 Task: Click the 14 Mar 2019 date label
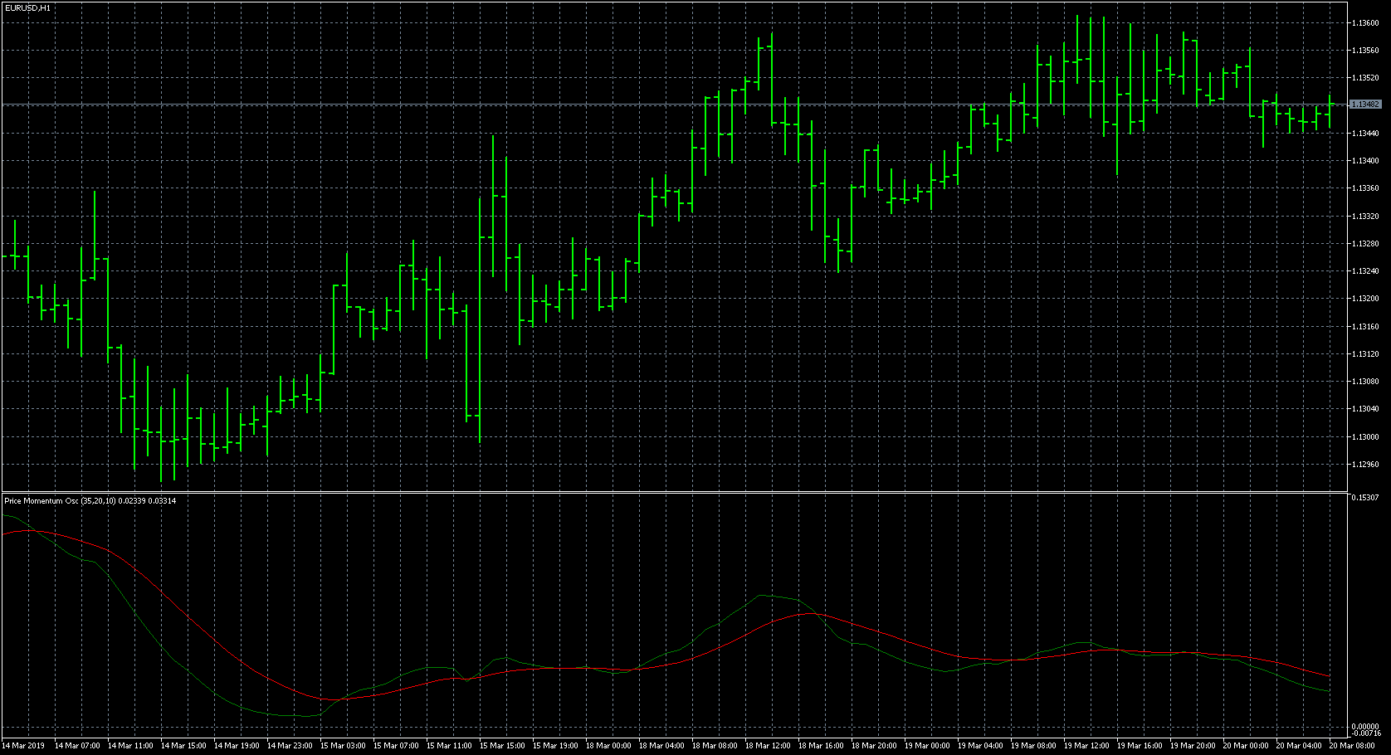[22, 745]
